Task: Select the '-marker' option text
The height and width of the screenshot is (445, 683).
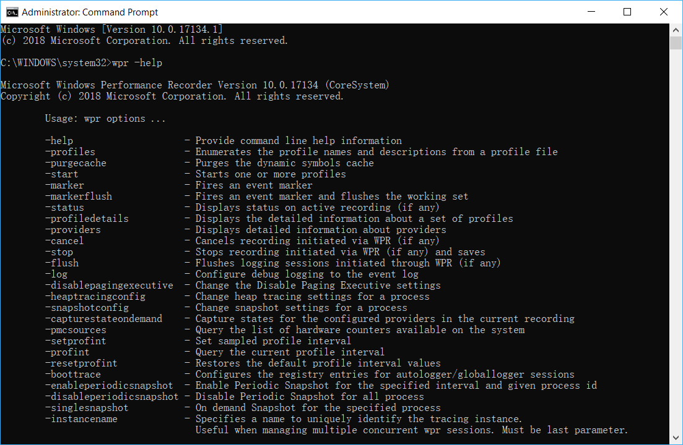Action: 64,185
